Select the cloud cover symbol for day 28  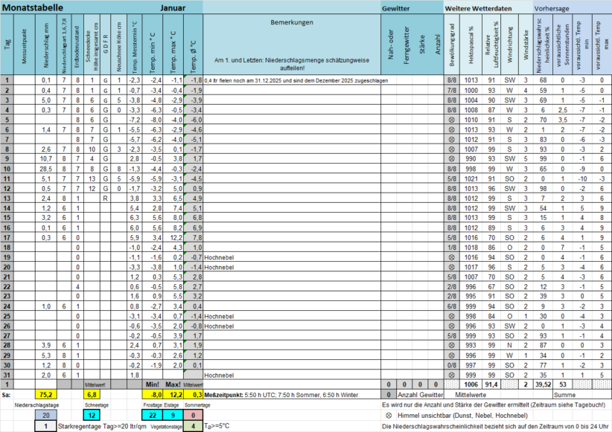click(x=451, y=345)
